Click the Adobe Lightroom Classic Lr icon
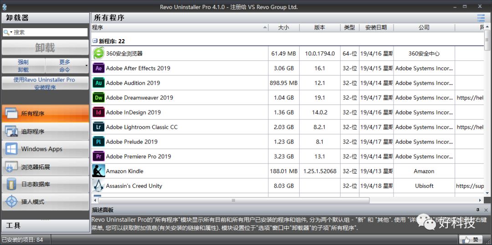This screenshot has width=492, height=245. [x=98, y=127]
